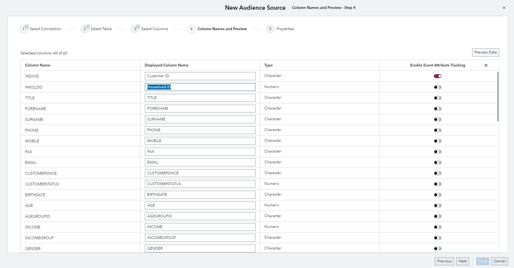
Task: Enable tracking for the GENDER column
Action: point(437,248)
